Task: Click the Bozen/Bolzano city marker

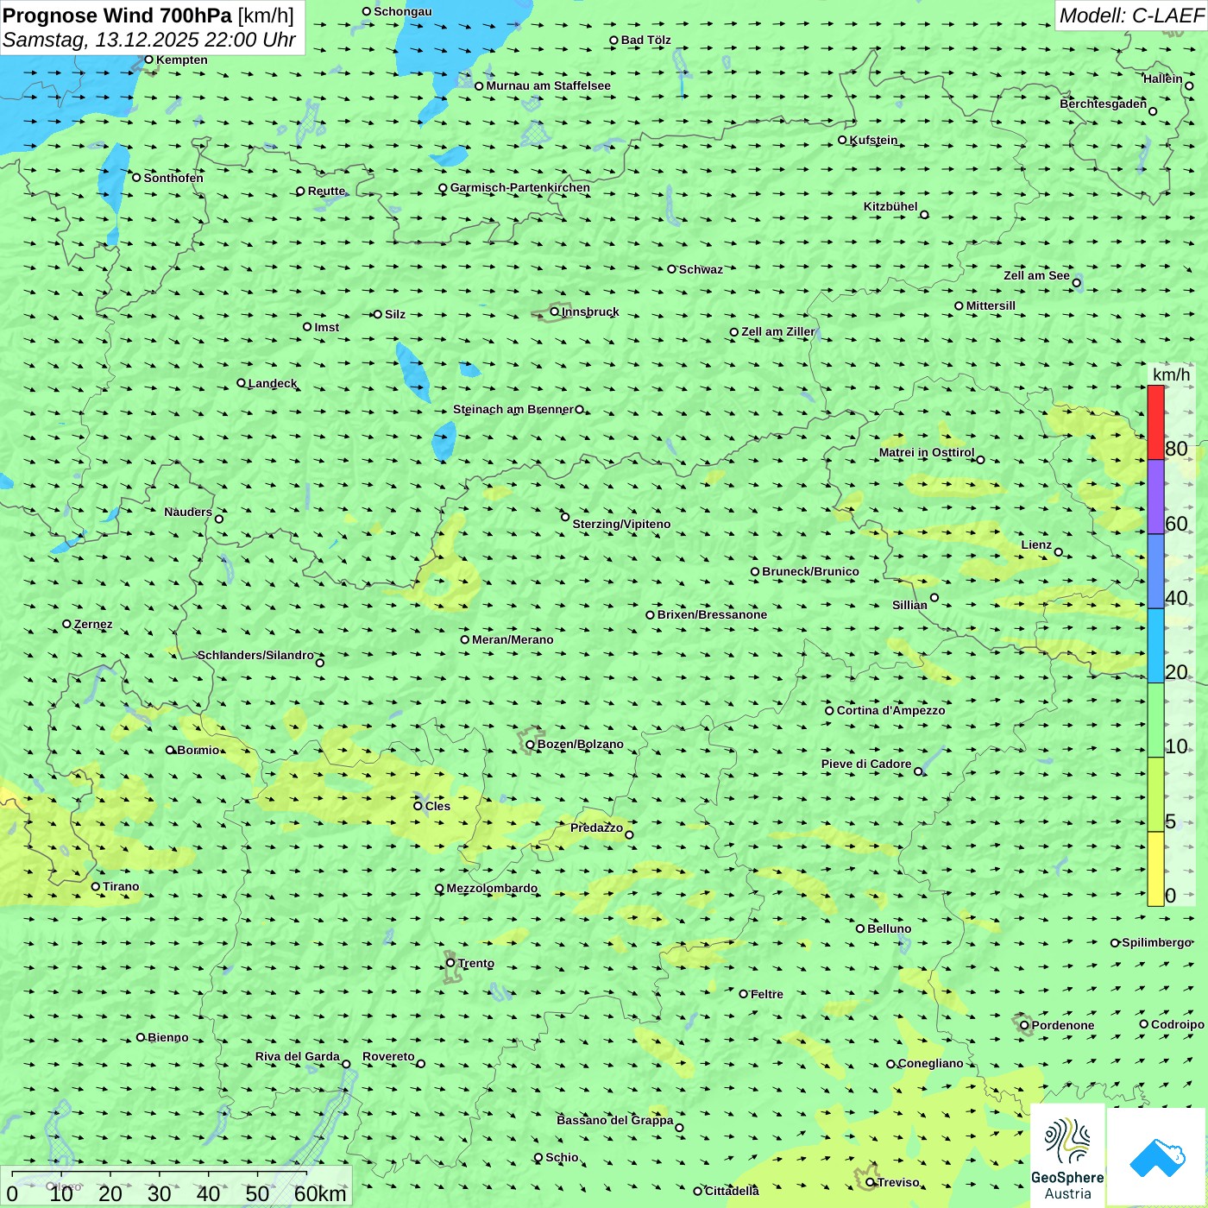Action: [x=530, y=745]
